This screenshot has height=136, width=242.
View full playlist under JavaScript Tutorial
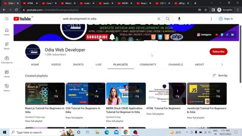point(195,117)
